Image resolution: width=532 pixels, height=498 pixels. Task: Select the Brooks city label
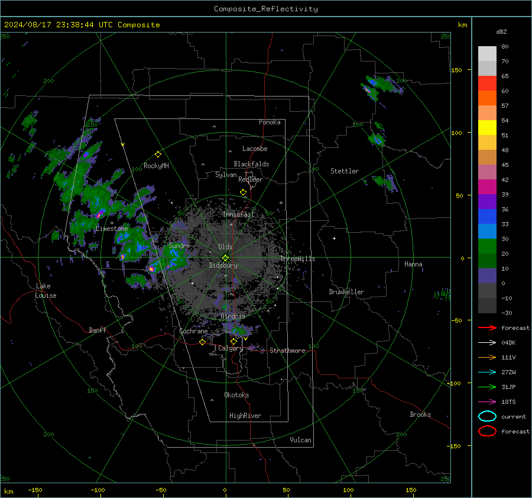[x=420, y=415]
